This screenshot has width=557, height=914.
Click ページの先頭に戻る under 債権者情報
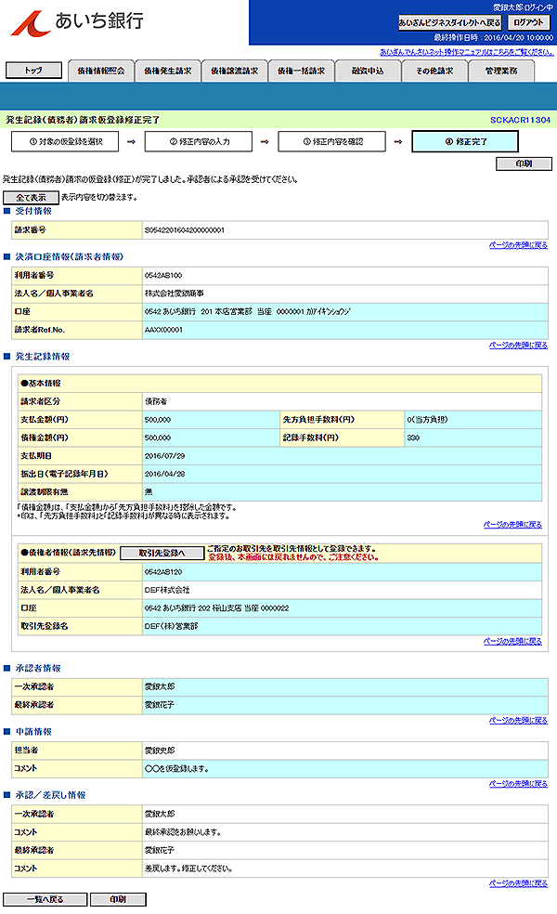point(512,641)
